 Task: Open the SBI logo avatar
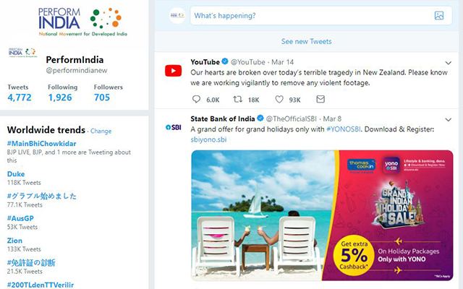(174, 127)
